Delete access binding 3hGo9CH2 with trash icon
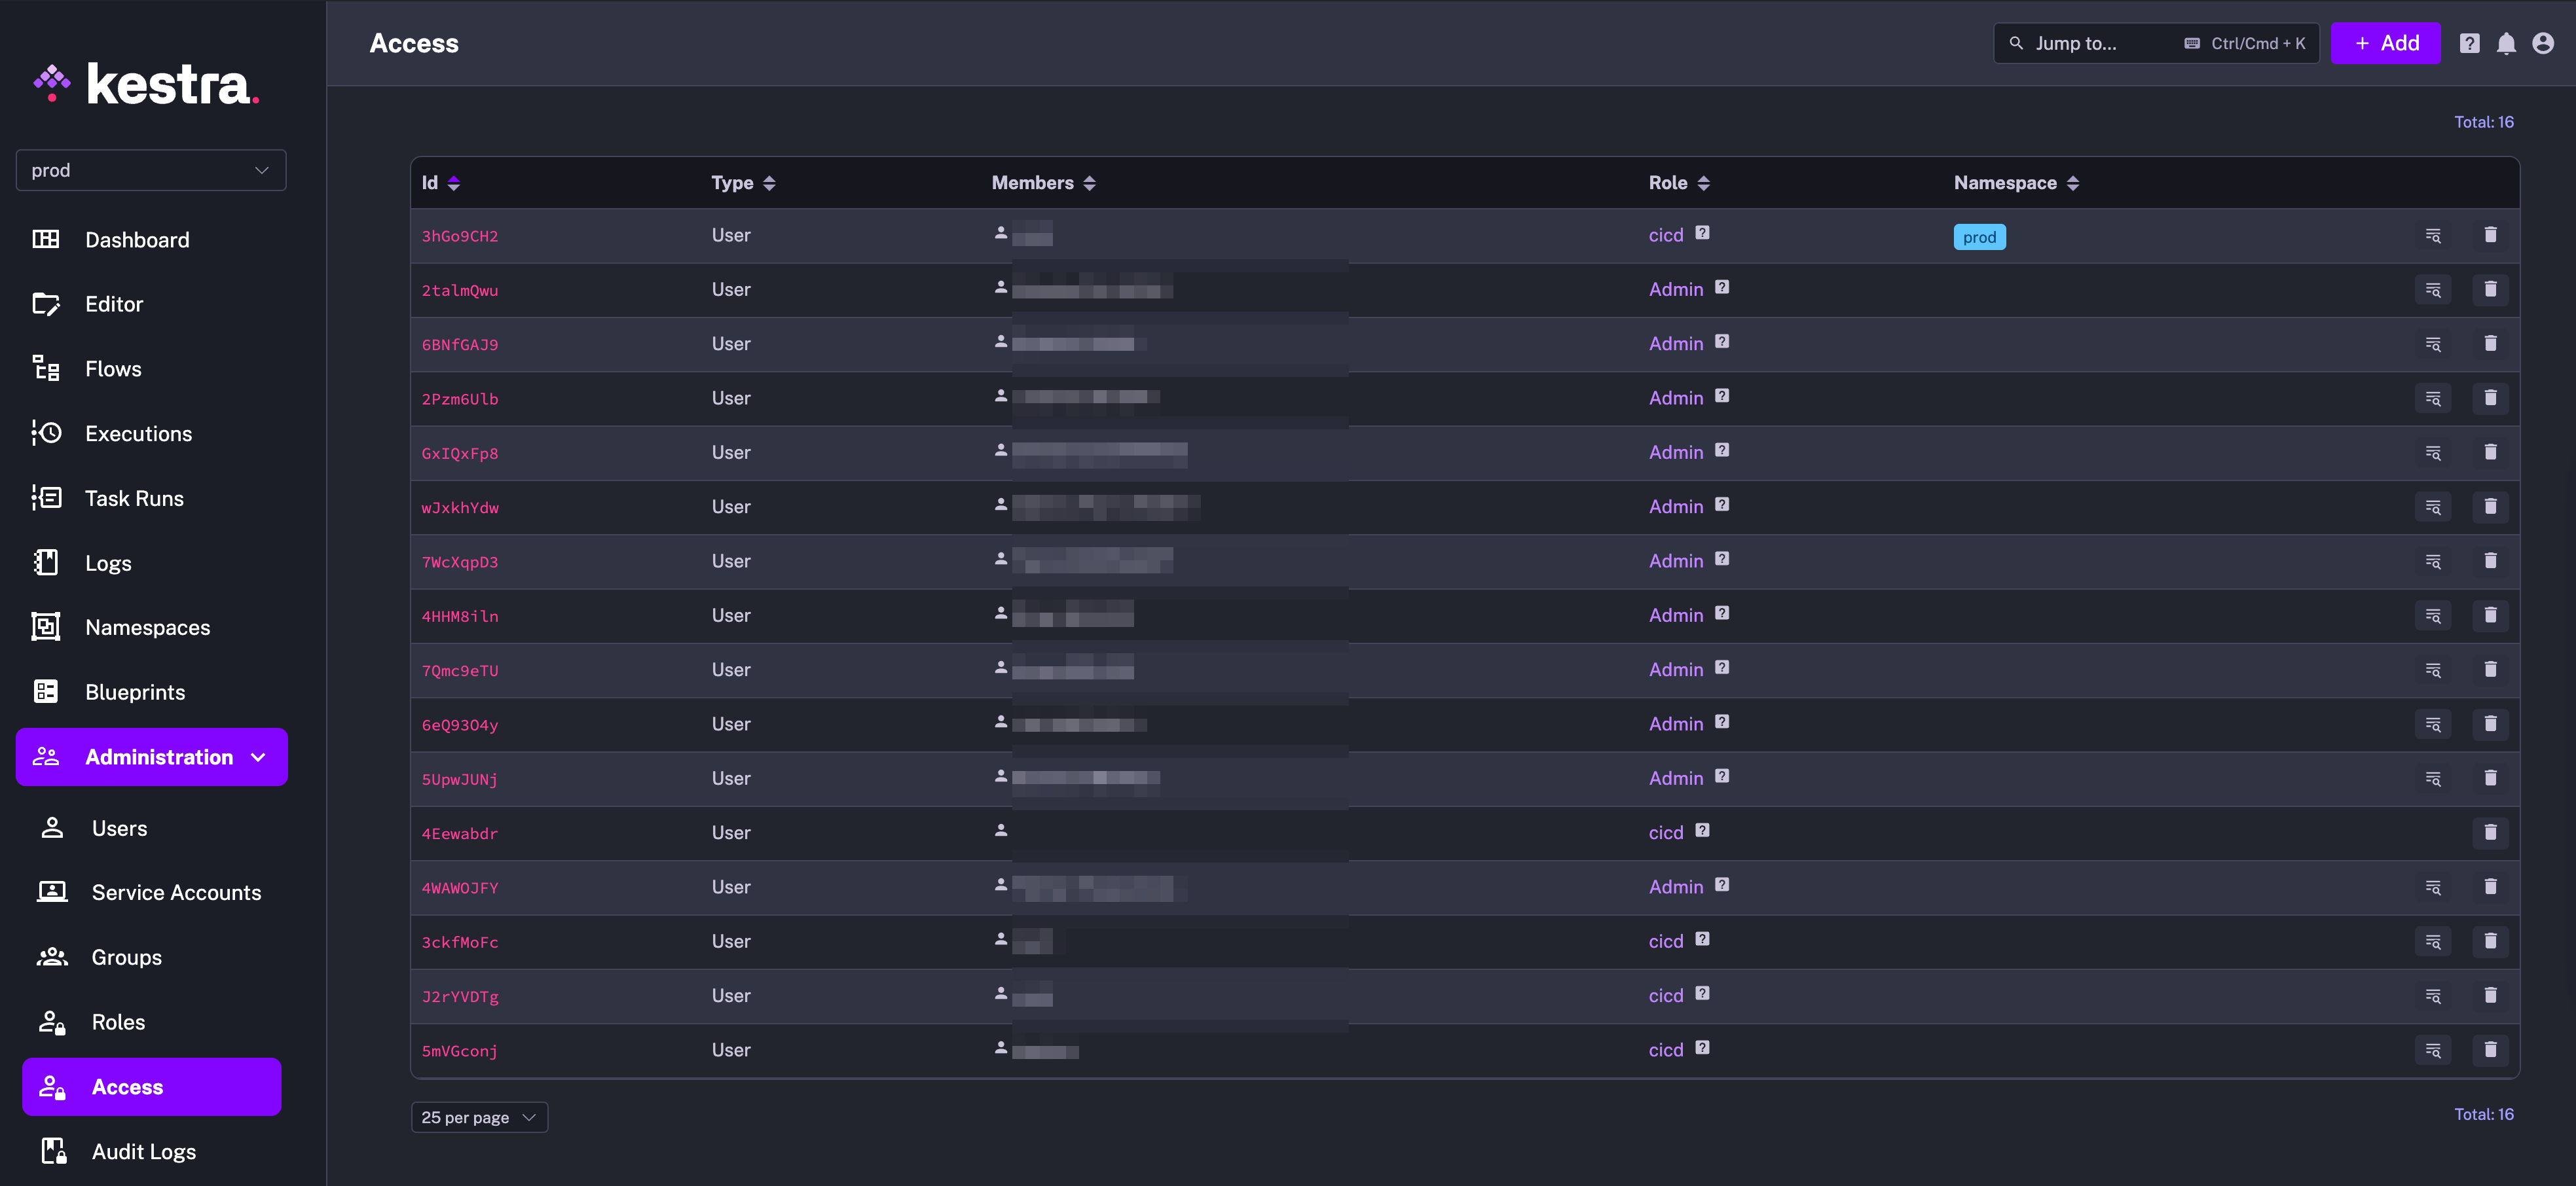This screenshot has width=2576, height=1186. tap(2490, 235)
